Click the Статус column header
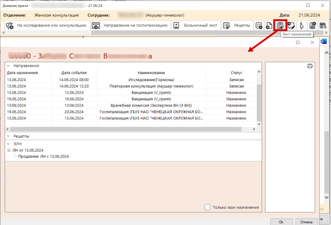331x225 pixels. [x=236, y=73]
